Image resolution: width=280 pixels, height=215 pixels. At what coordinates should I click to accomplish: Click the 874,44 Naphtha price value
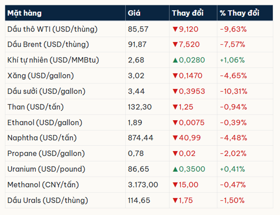(x=140, y=138)
